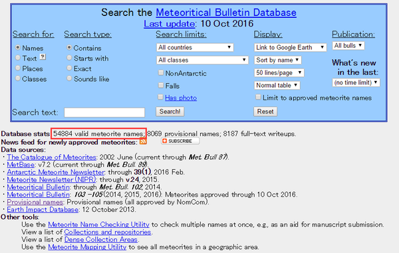Click the RSS news feed icon
This screenshot has height=253, width=399.
pyautogui.click(x=143, y=141)
